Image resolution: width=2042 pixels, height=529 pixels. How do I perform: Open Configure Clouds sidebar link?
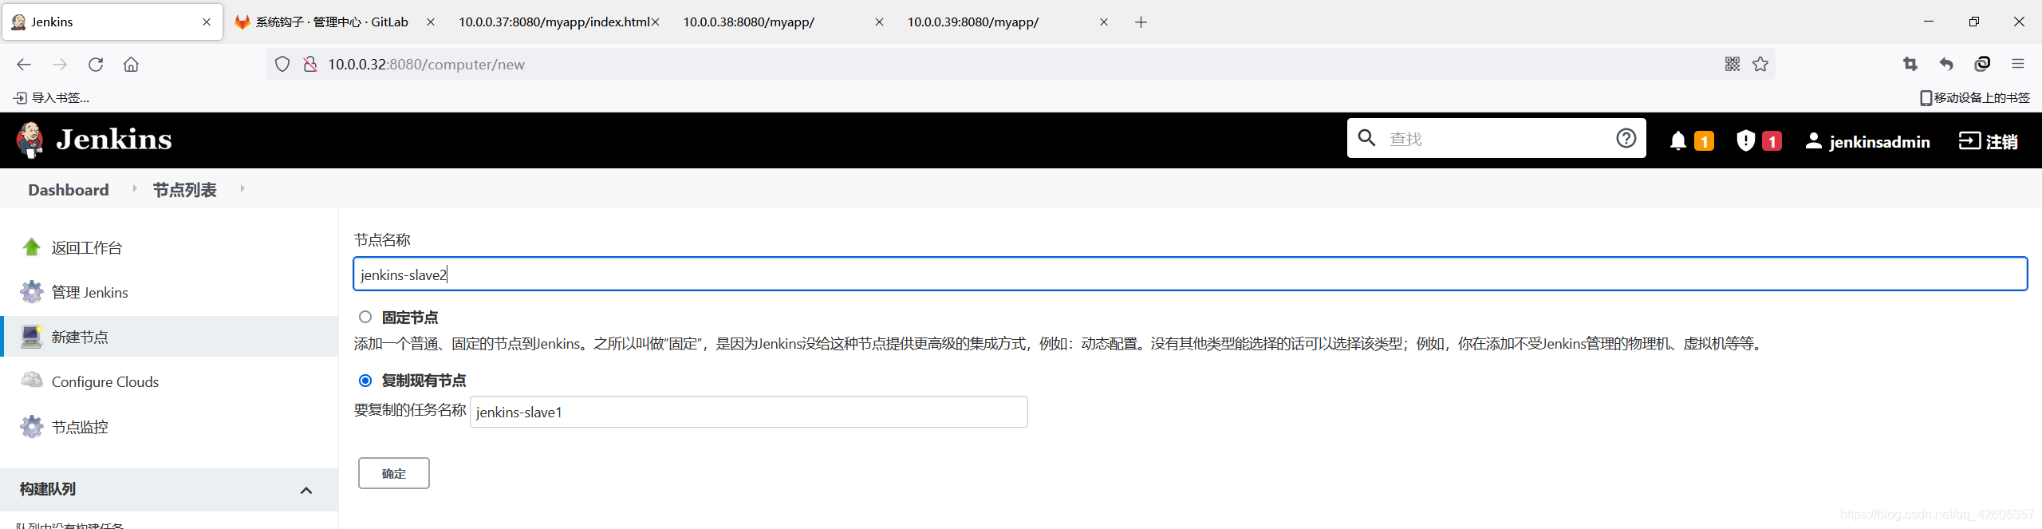(105, 382)
